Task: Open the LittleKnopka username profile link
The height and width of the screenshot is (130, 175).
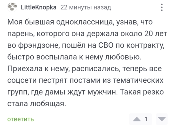Action: click(x=38, y=7)
